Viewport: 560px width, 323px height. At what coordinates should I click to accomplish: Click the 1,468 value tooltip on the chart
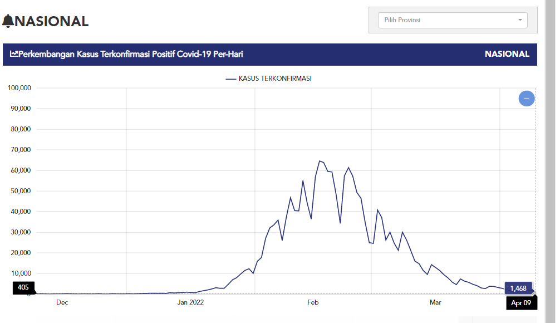(518, 288)
